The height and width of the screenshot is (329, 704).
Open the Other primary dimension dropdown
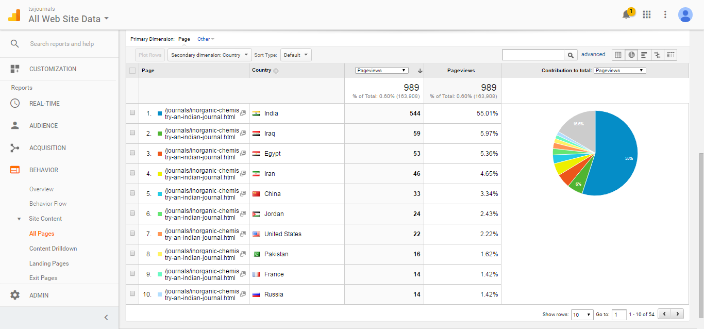point(206,39)
